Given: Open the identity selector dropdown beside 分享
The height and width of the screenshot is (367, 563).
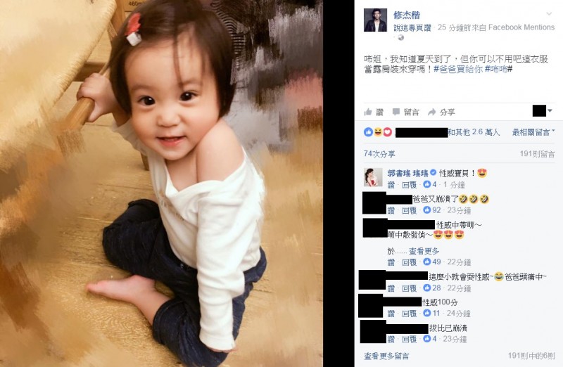Looking at the screenshot, I should [x=542, y=111].
